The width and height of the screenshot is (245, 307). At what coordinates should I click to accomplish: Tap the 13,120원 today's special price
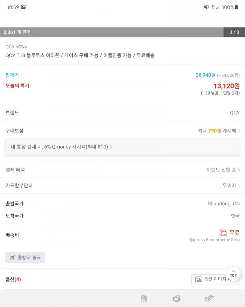pos(226,86)
